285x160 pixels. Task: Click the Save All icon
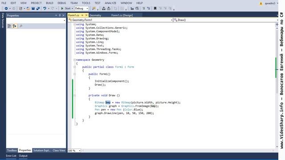tap(38, 8)
